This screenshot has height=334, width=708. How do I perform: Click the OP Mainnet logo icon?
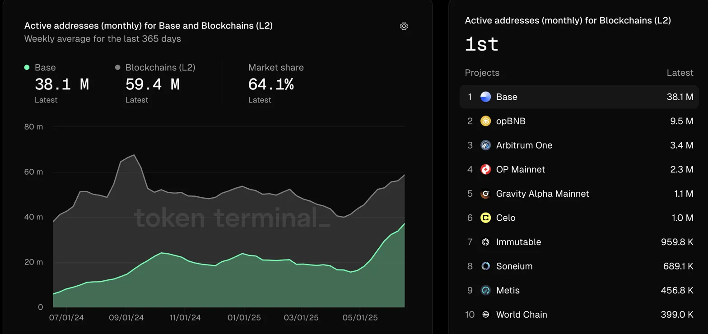click(x=485, y=169)
